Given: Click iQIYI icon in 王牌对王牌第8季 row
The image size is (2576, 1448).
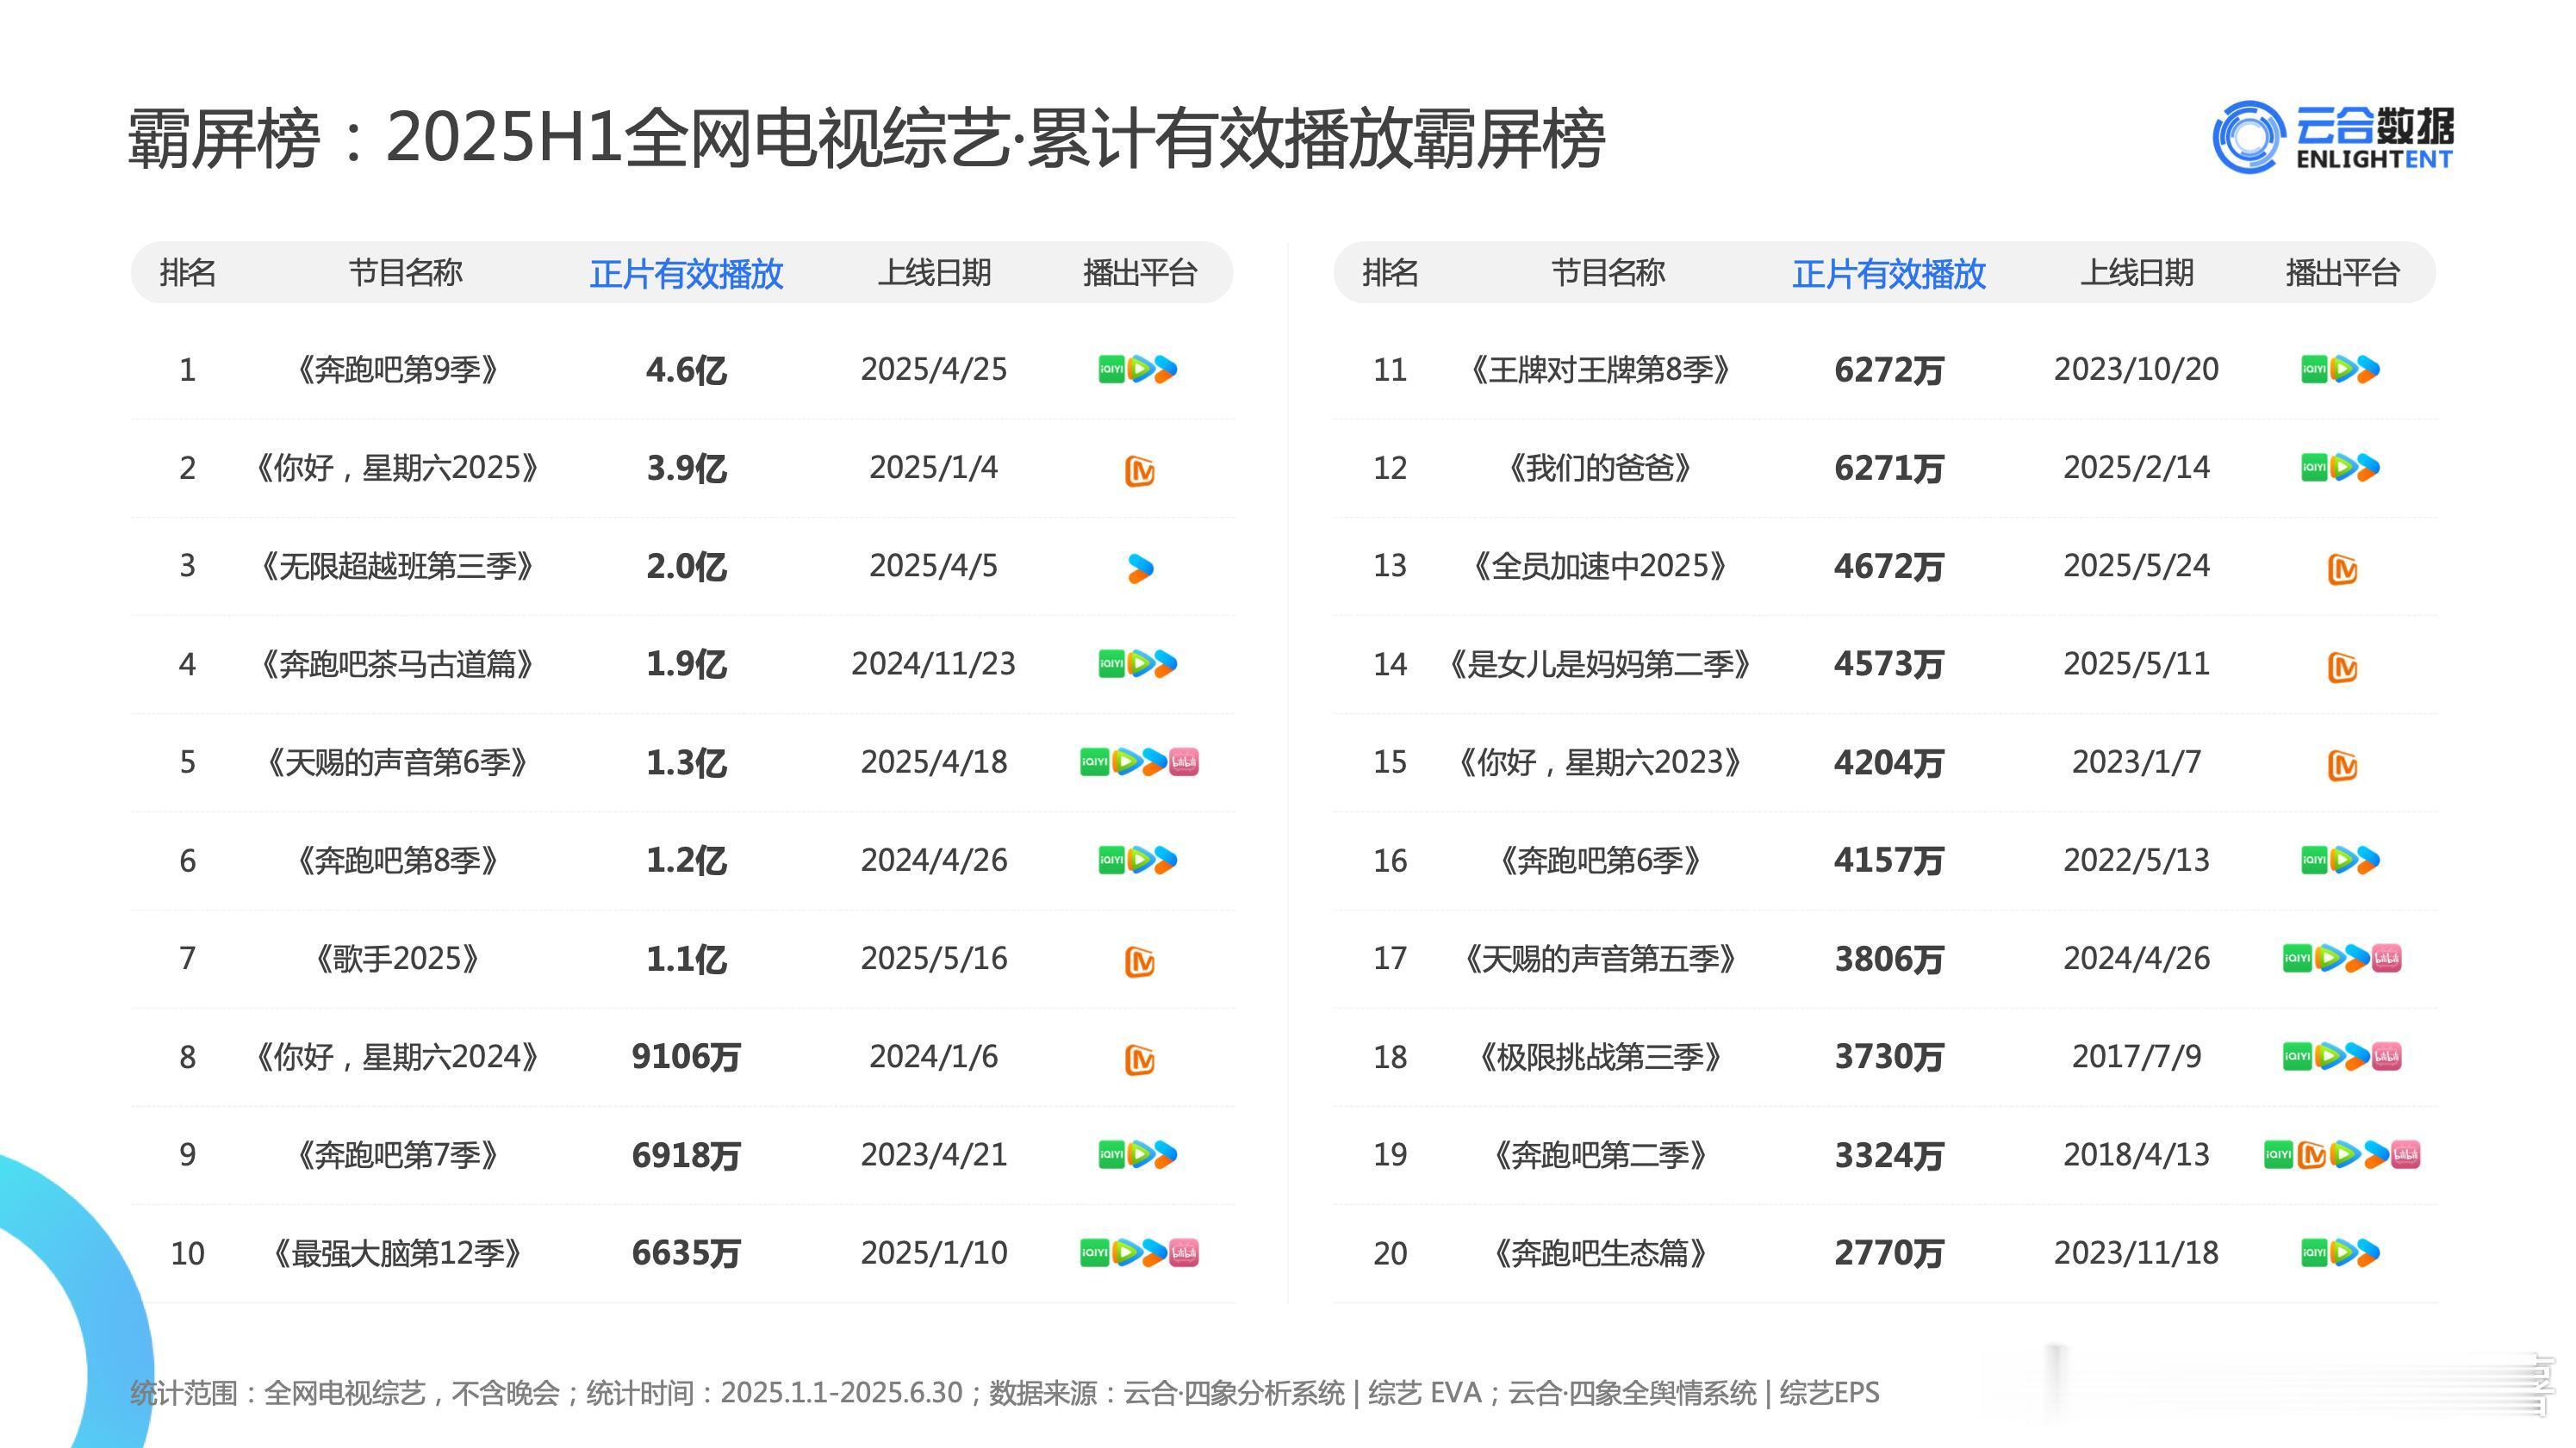Looking at the screenshot, I should point(2314,369).
